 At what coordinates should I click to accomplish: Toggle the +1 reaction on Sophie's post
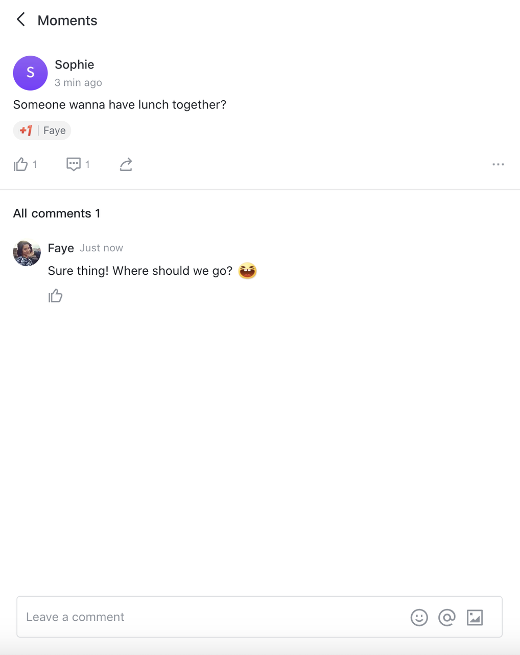(26, 130)
